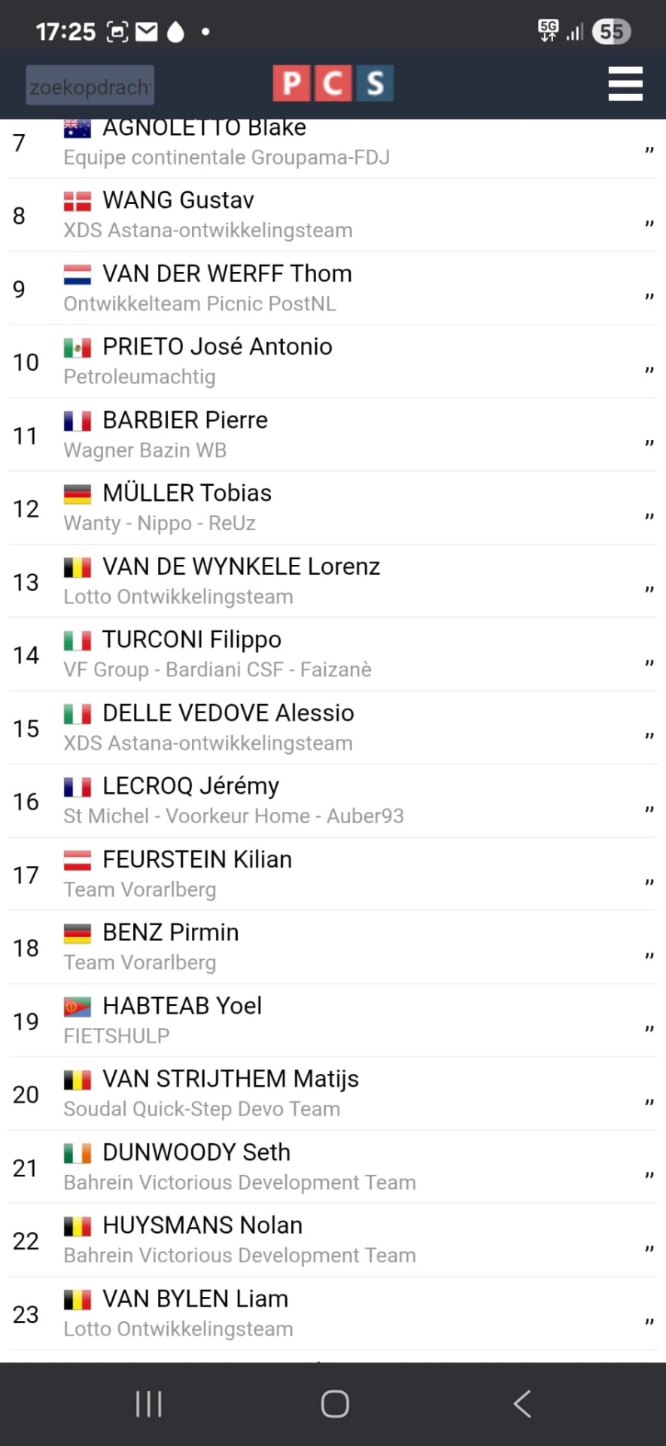
Task: Tap the Irish flag beside DUNWOODY Seth
Action: tap(77, 1152)
